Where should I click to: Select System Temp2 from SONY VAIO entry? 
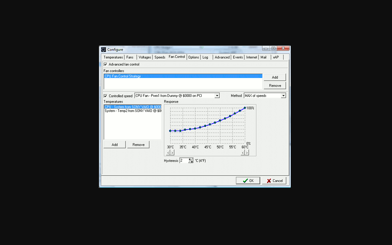point(133,110)
